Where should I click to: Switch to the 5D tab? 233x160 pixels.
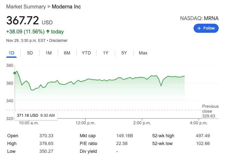pyautogui.click(x=30, y=53)
